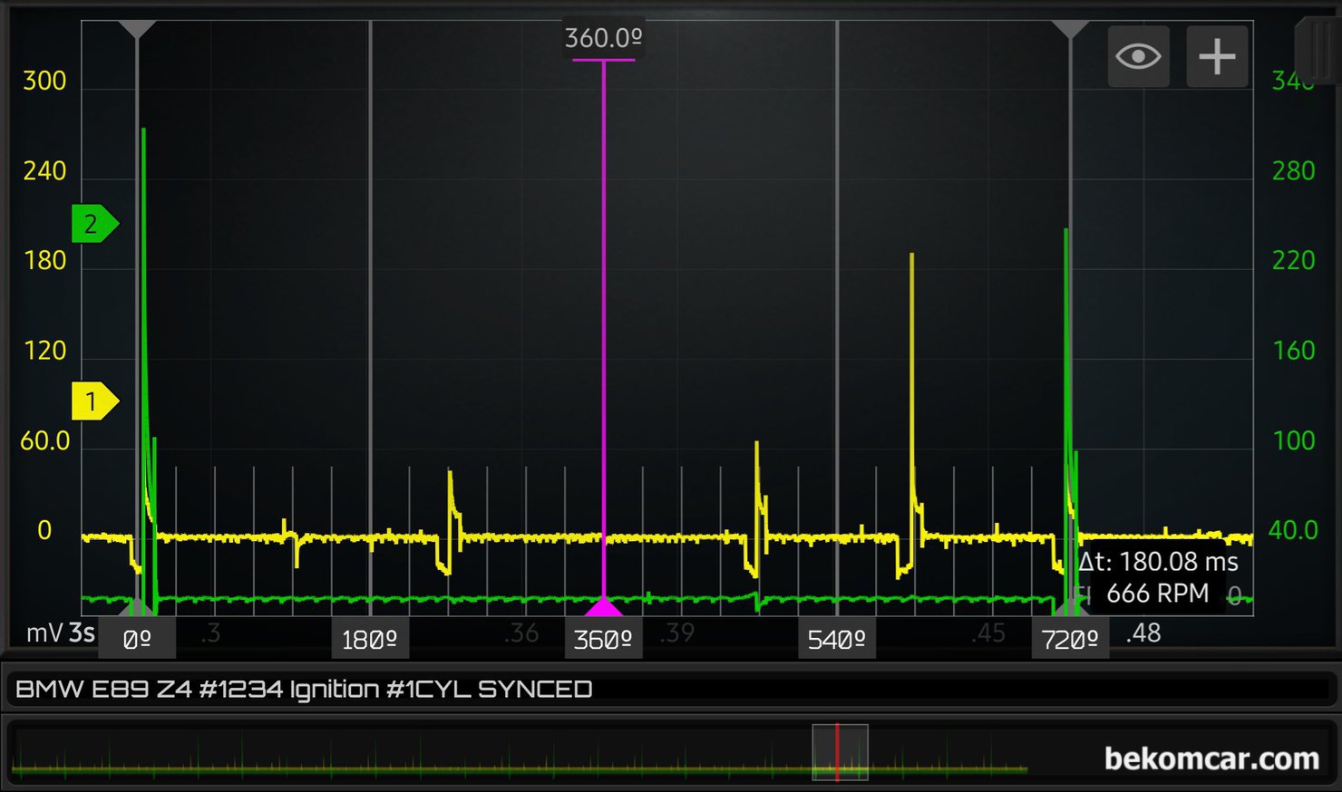
Task: Click gray triangle atop the 0º cursor
Action: pyautogui.click(x=137, y=30)
